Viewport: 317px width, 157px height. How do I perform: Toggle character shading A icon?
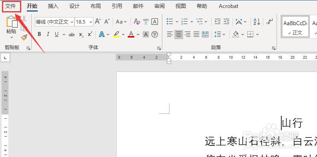pos(145,34)
